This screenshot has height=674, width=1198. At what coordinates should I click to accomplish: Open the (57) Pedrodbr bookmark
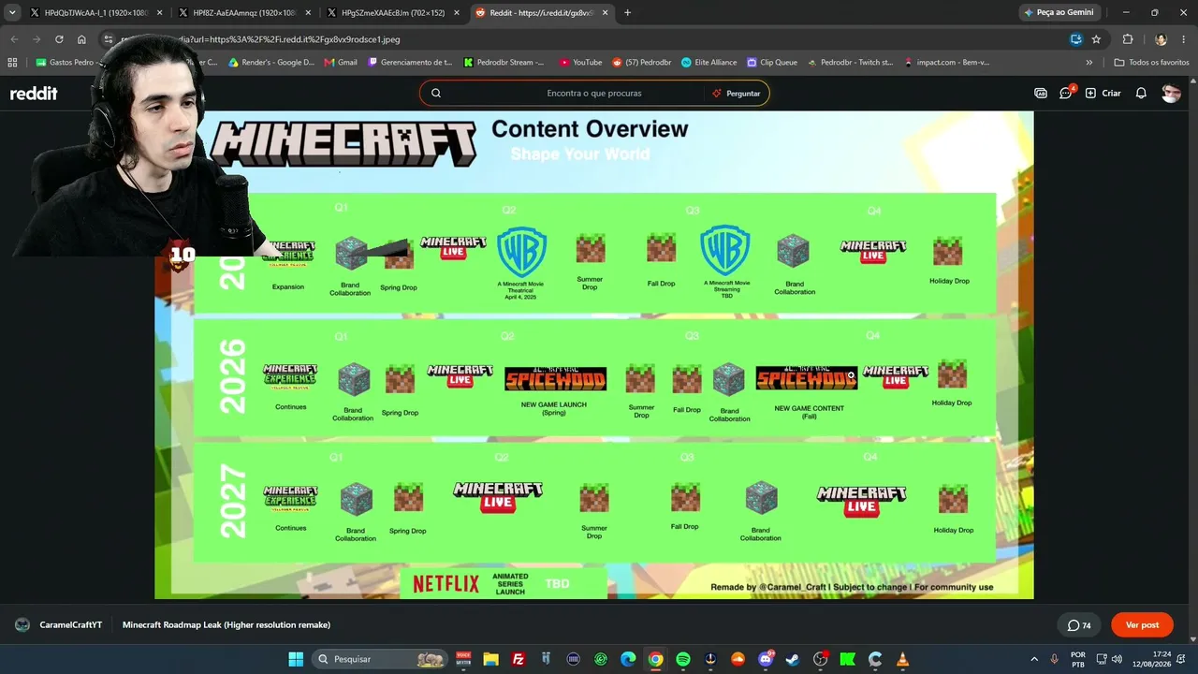[x=642, y=63]
